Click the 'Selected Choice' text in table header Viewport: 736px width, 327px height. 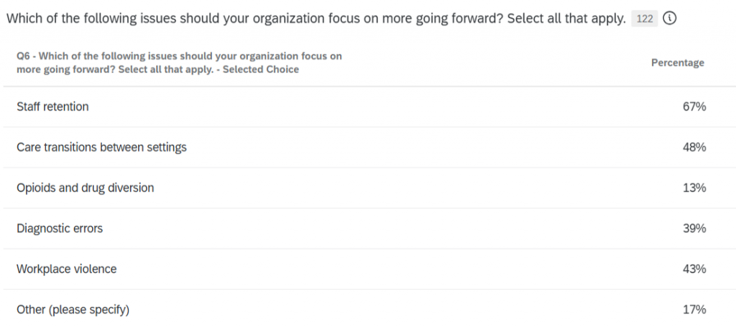[x=262, y=70]
